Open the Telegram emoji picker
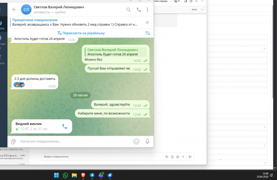The height and width of the screenshot is (180, 277). [x=136, y=141]
